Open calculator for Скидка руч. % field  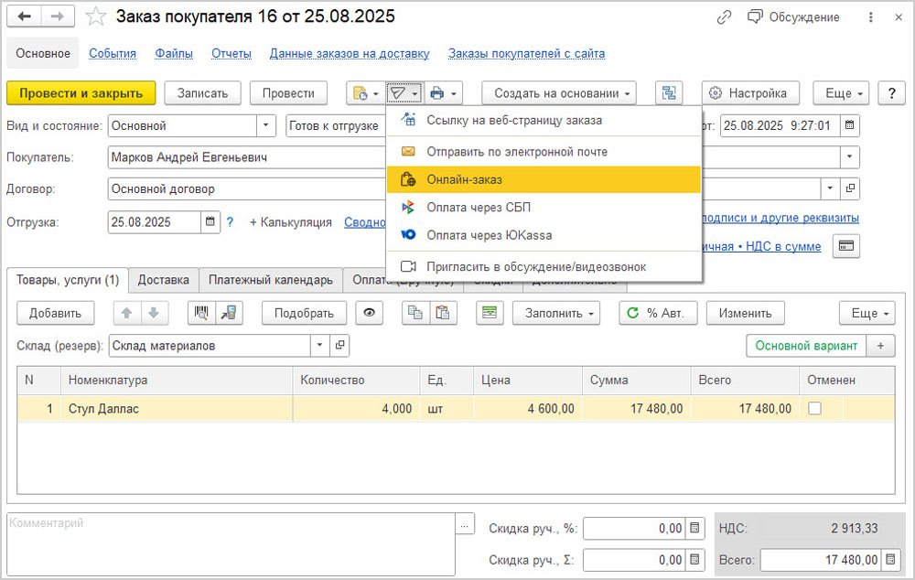[695, 528]
